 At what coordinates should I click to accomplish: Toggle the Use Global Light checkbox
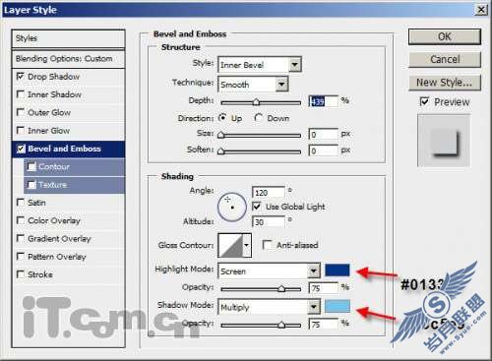[x=256, y=207]
